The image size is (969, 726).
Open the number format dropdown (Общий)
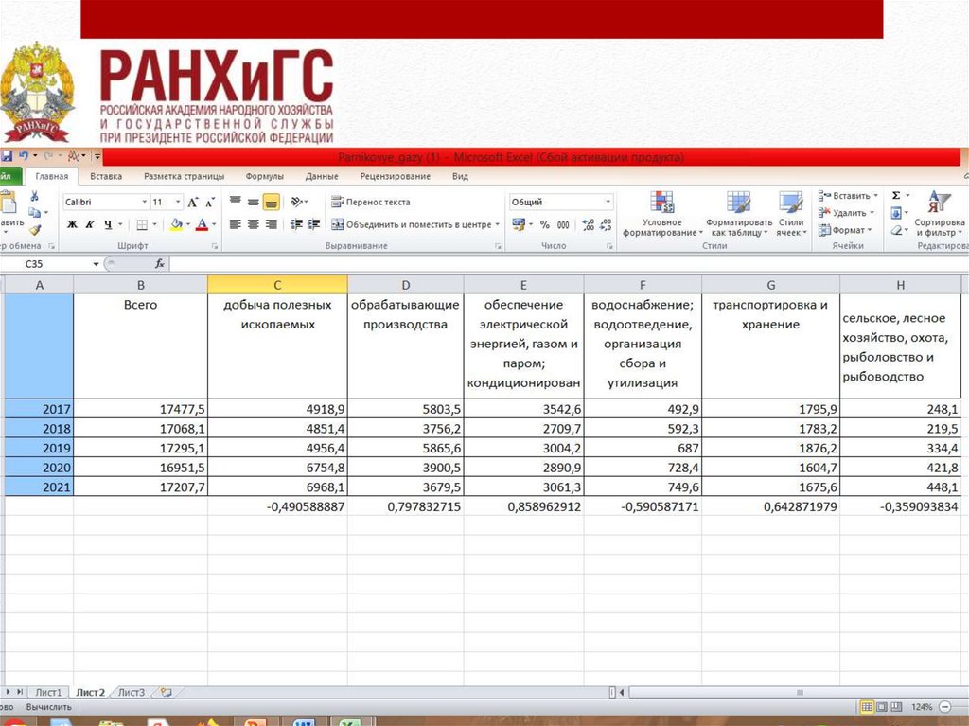click(x=608, y=203)
